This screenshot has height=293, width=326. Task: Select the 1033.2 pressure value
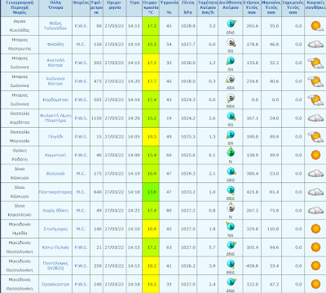[188, 192]
